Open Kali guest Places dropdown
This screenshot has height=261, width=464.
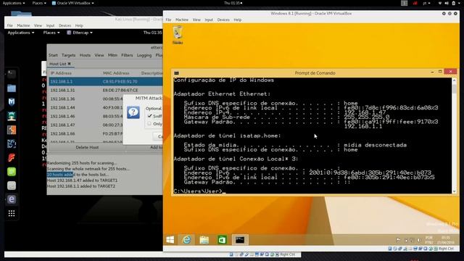coord(51,33)
